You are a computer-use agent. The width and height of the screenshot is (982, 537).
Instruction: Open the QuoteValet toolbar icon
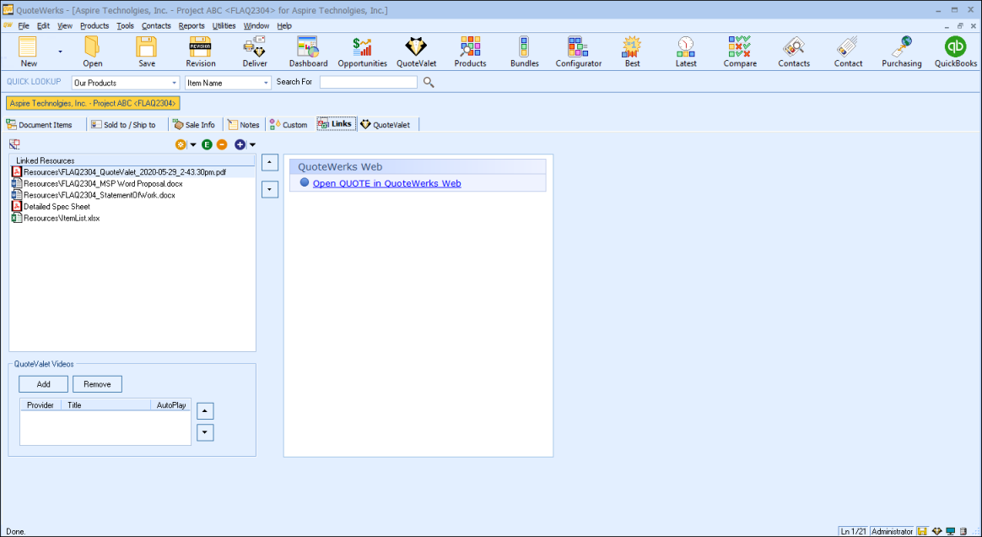[416, 52]
